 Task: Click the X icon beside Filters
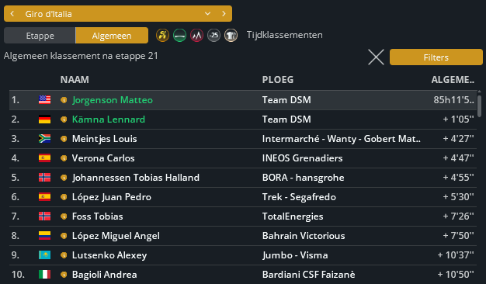pyautogui.click(x=376, y=57)
